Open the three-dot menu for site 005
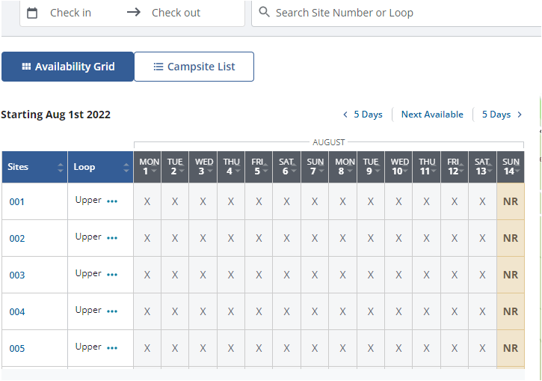The image size is (542, 381). click(112, 348)
